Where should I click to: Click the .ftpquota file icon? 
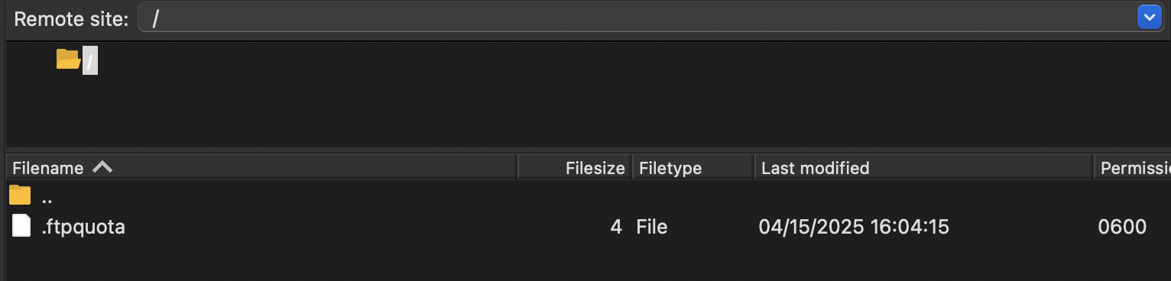(22, 226)
